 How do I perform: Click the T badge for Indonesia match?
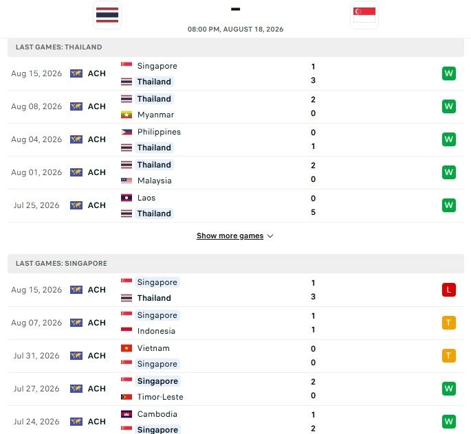click(449, 323)
